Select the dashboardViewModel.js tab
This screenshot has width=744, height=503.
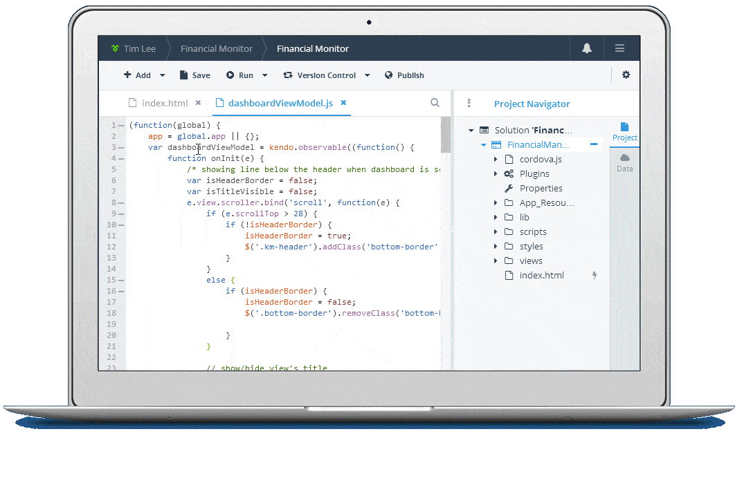click(280, 103)
